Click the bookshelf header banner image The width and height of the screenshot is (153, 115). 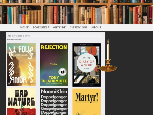[76, 12]
